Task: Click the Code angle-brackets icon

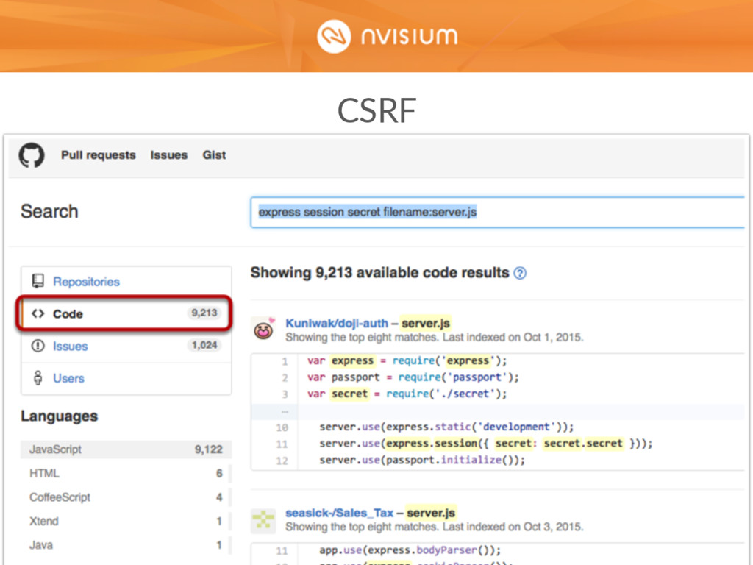Action: [38, 313]
